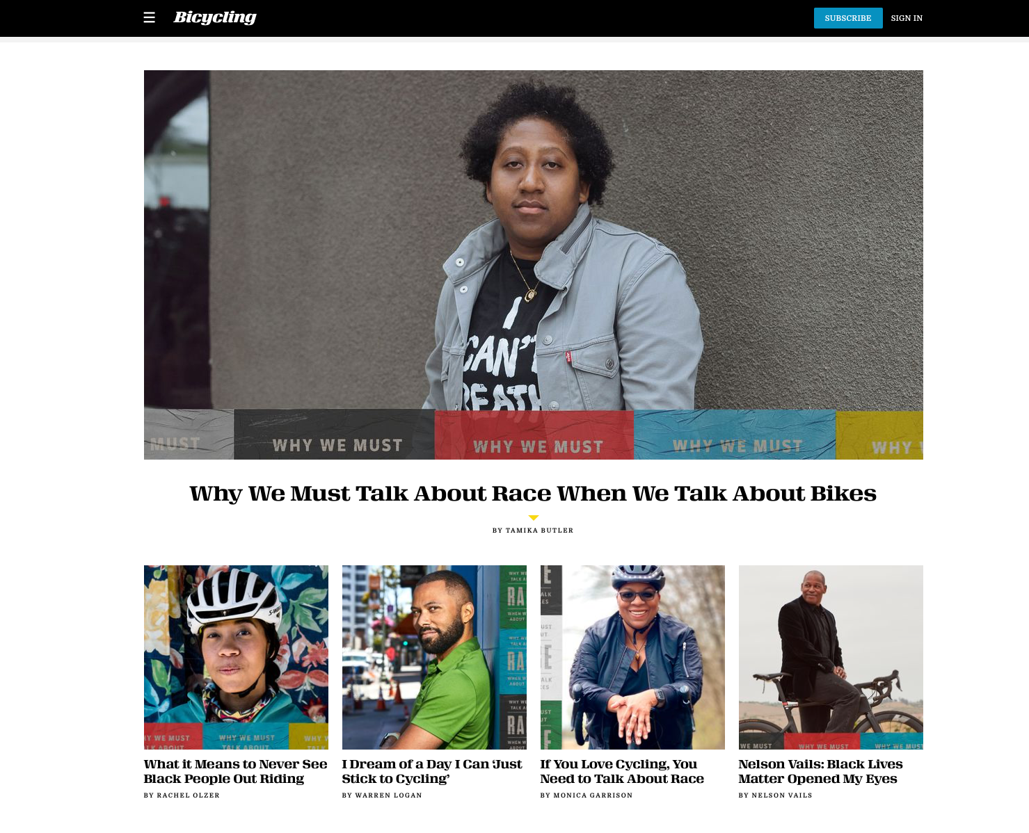
Task: Open If You Love Cycling article title
Action: 622,772
